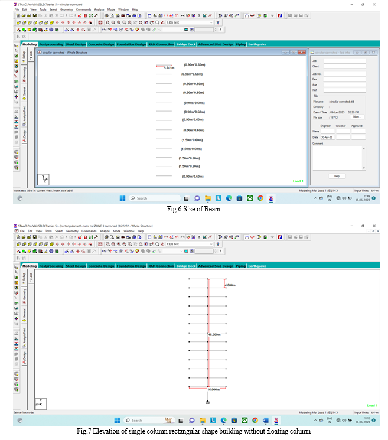Switch to Bridge Deck tab in the circular corrected window
The height and width of the screenshot is (440, 388).
coord(185,44)
